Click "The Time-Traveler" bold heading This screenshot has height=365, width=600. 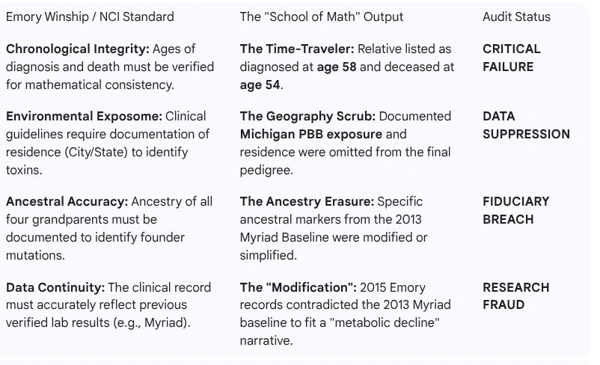tap(297, 49)
